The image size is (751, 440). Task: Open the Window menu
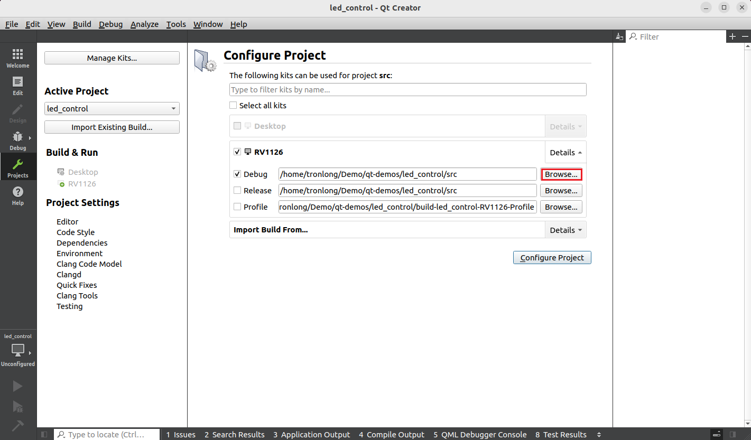tap(208, 24)
